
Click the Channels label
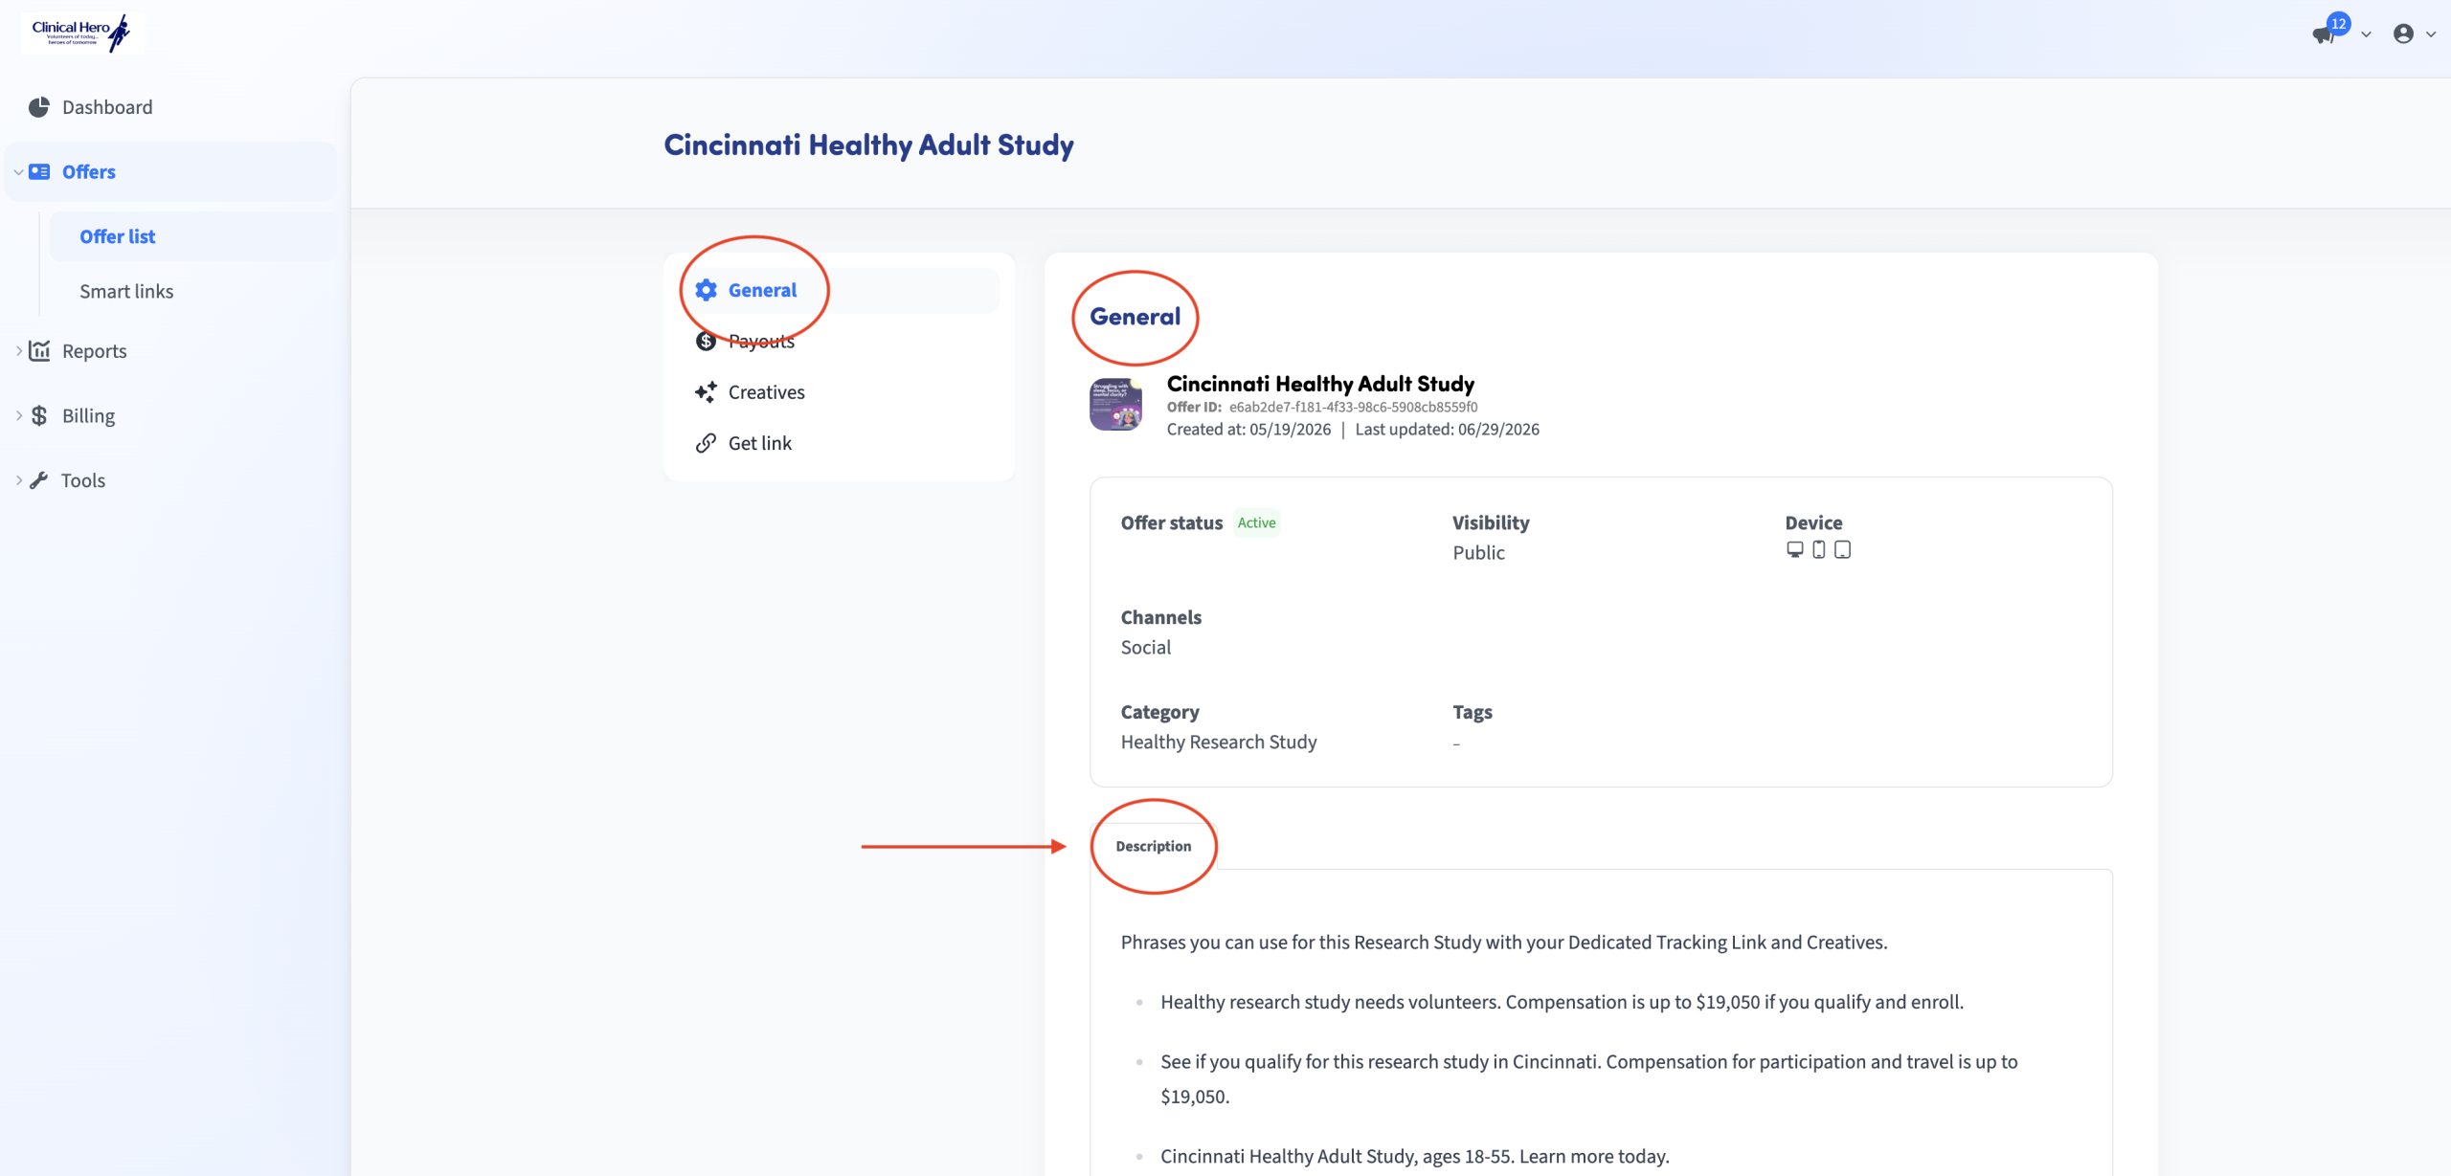[1161, 617]
